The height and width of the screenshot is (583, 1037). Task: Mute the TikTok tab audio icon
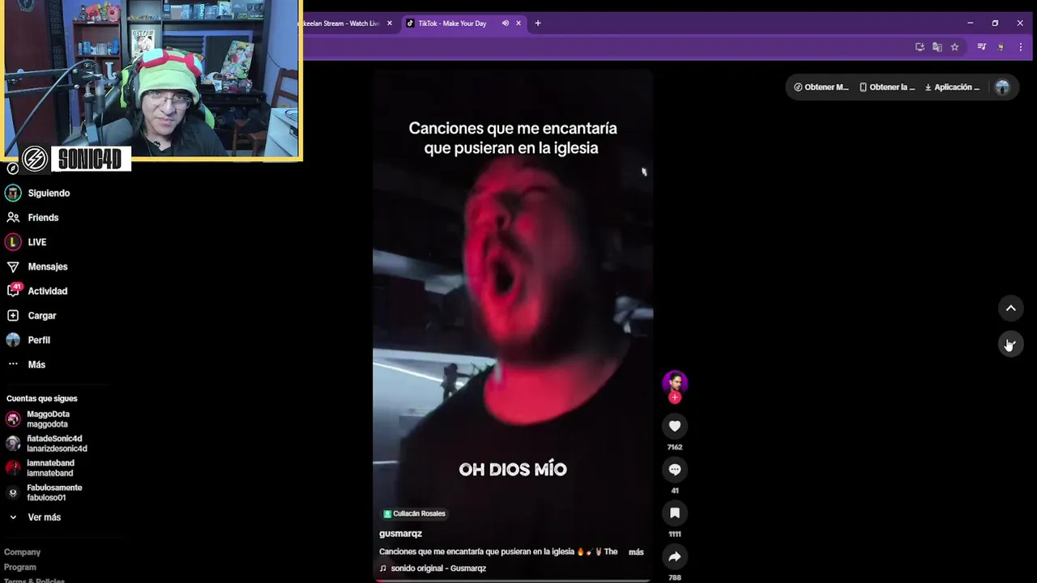[x=506, y=23]
